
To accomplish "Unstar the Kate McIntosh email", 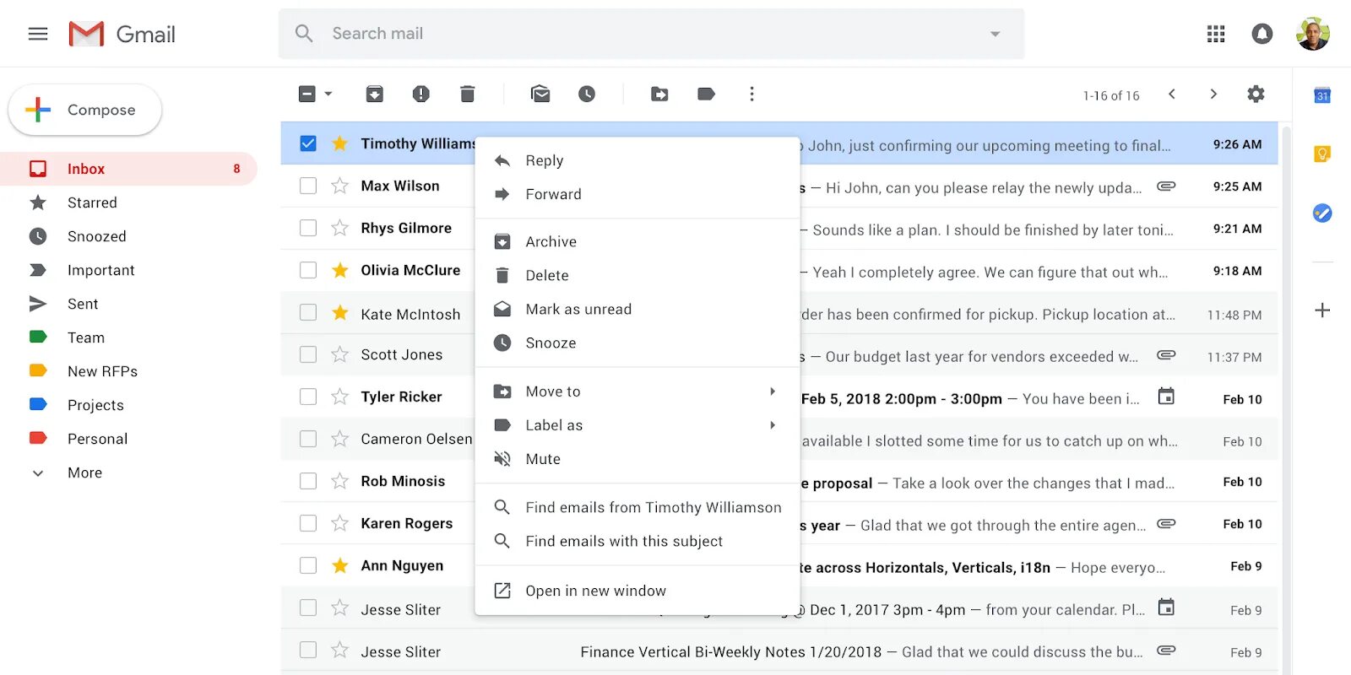I will tap(340, 313).
